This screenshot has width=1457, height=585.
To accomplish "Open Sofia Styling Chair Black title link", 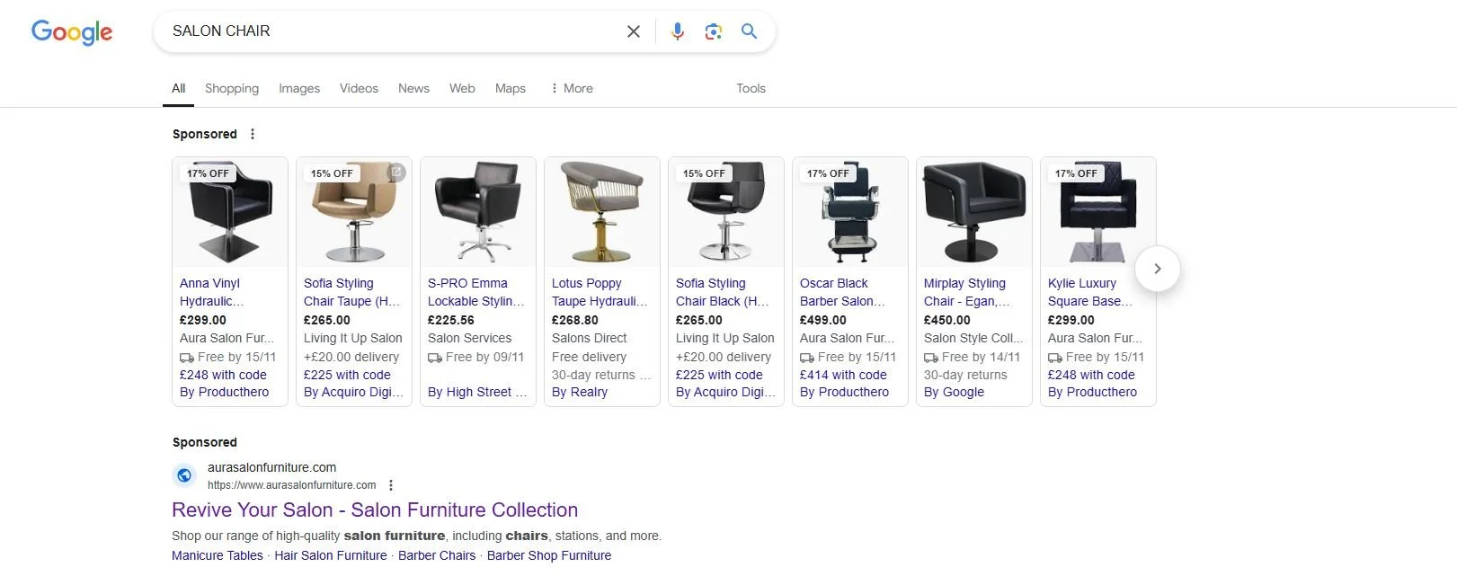I will pos(723,292).
